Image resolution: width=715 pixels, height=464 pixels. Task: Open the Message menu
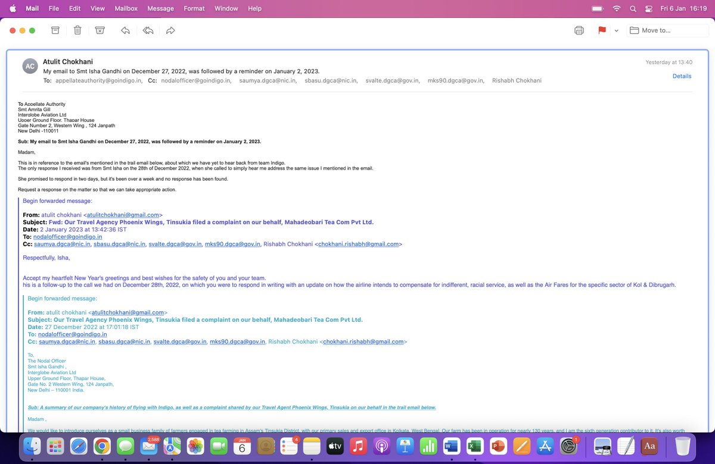click(160, 8)
